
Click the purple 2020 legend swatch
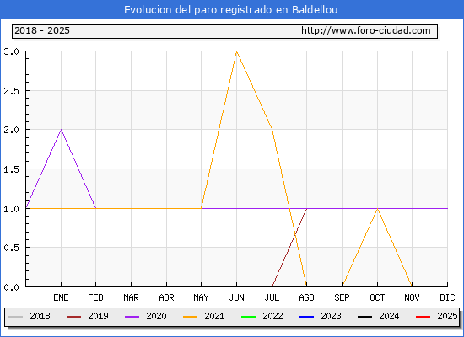coord(132,317)
